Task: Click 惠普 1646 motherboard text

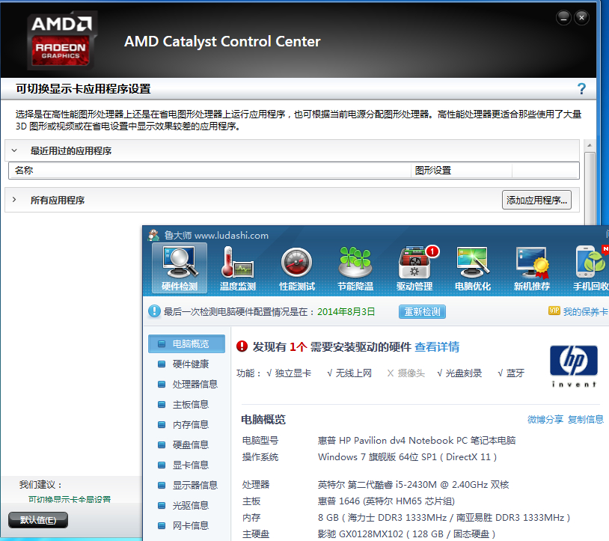Action: point(386,501)
